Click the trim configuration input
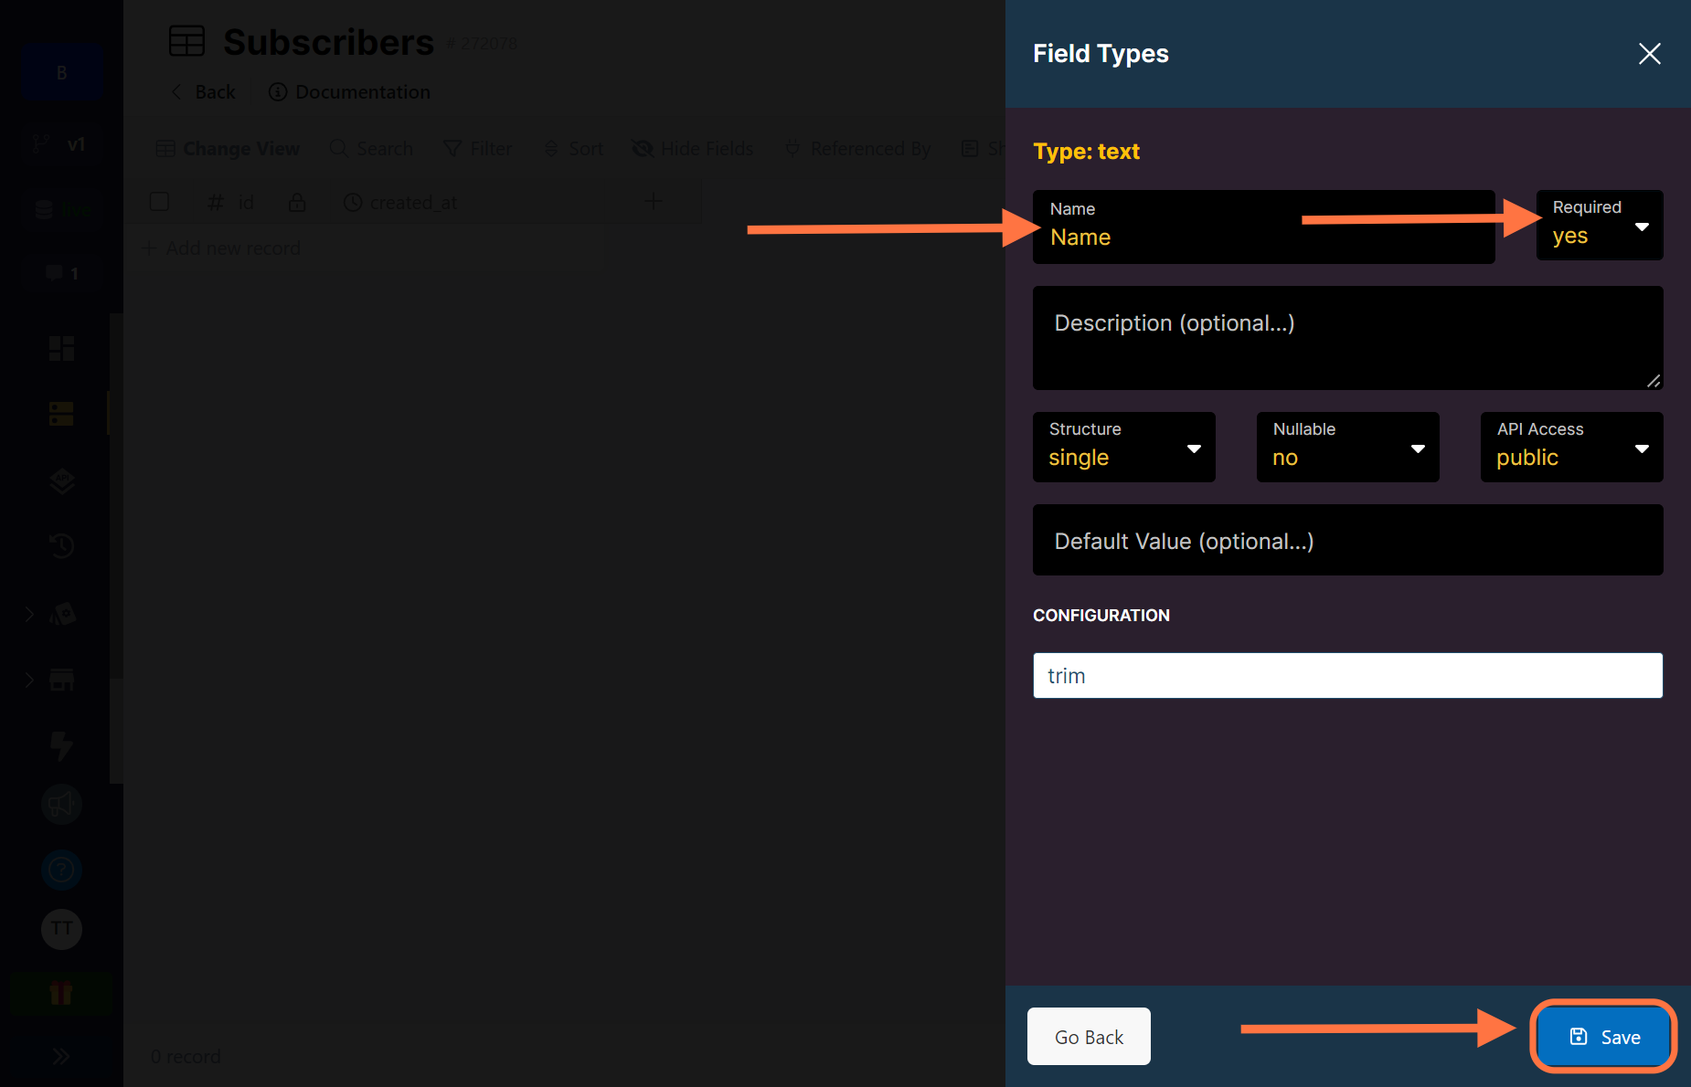Image resolution: width=1691 pixels, height=1087 pixels. [1347, 675]
